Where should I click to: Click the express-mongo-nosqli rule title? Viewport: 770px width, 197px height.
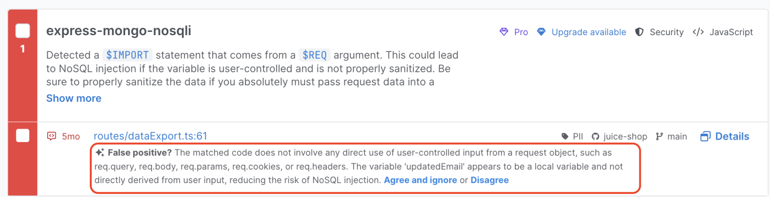click(x=118, y=31)
